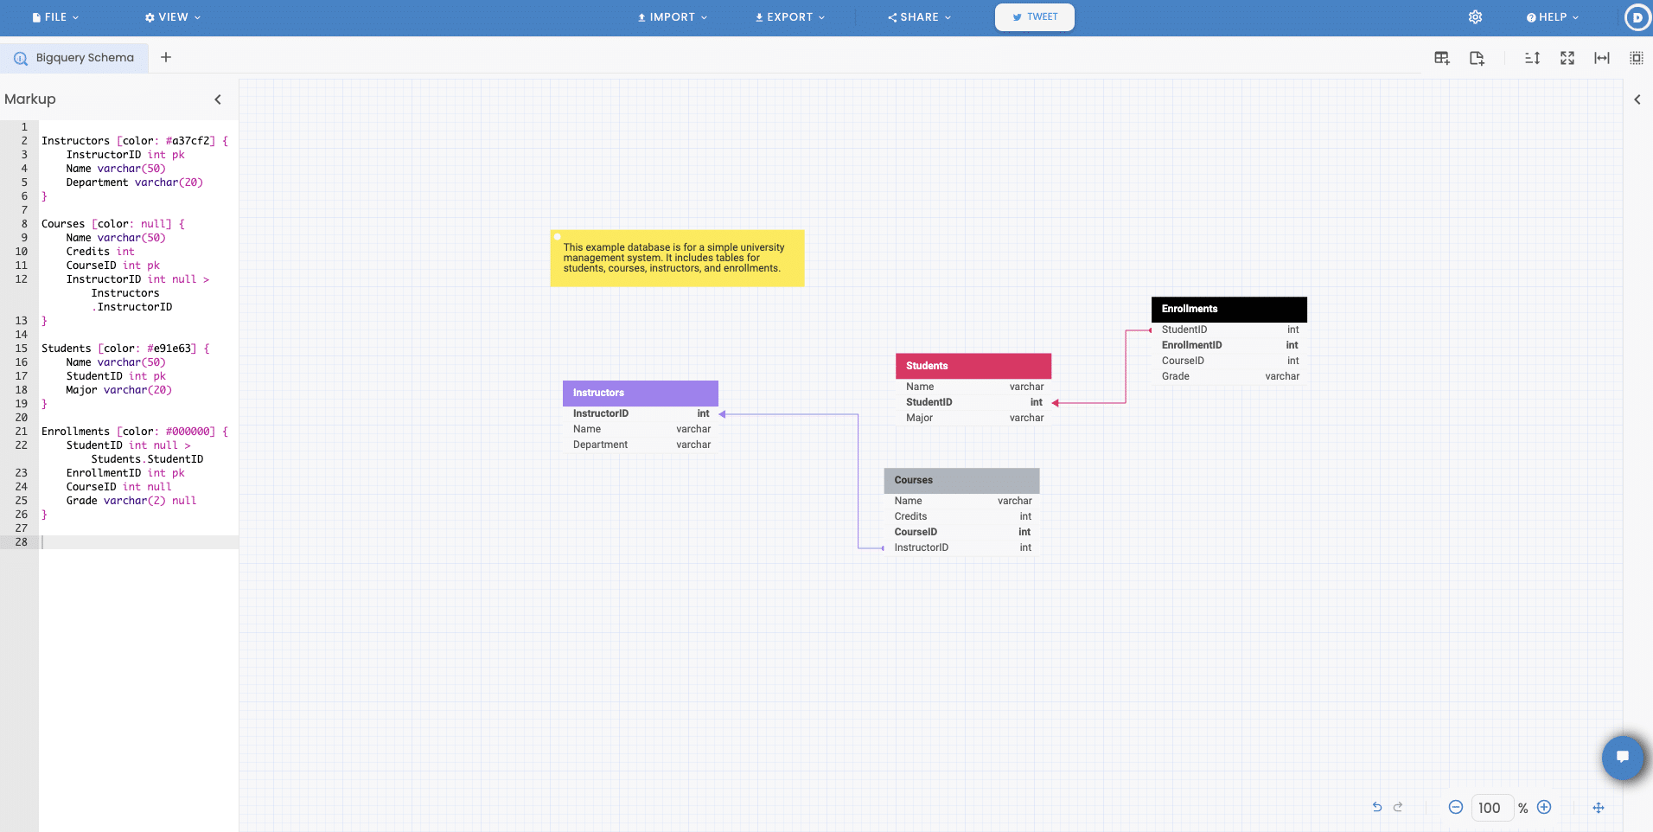
Task: Open the EXPORT dropdown menu
Action: (x=788, y=16)
